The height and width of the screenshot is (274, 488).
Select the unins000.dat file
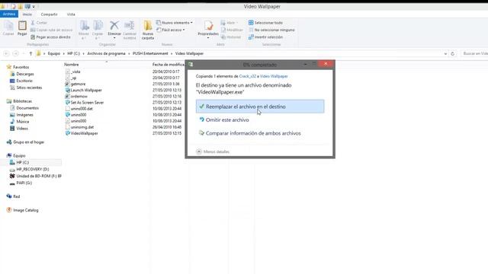click(x=82, y=109)
